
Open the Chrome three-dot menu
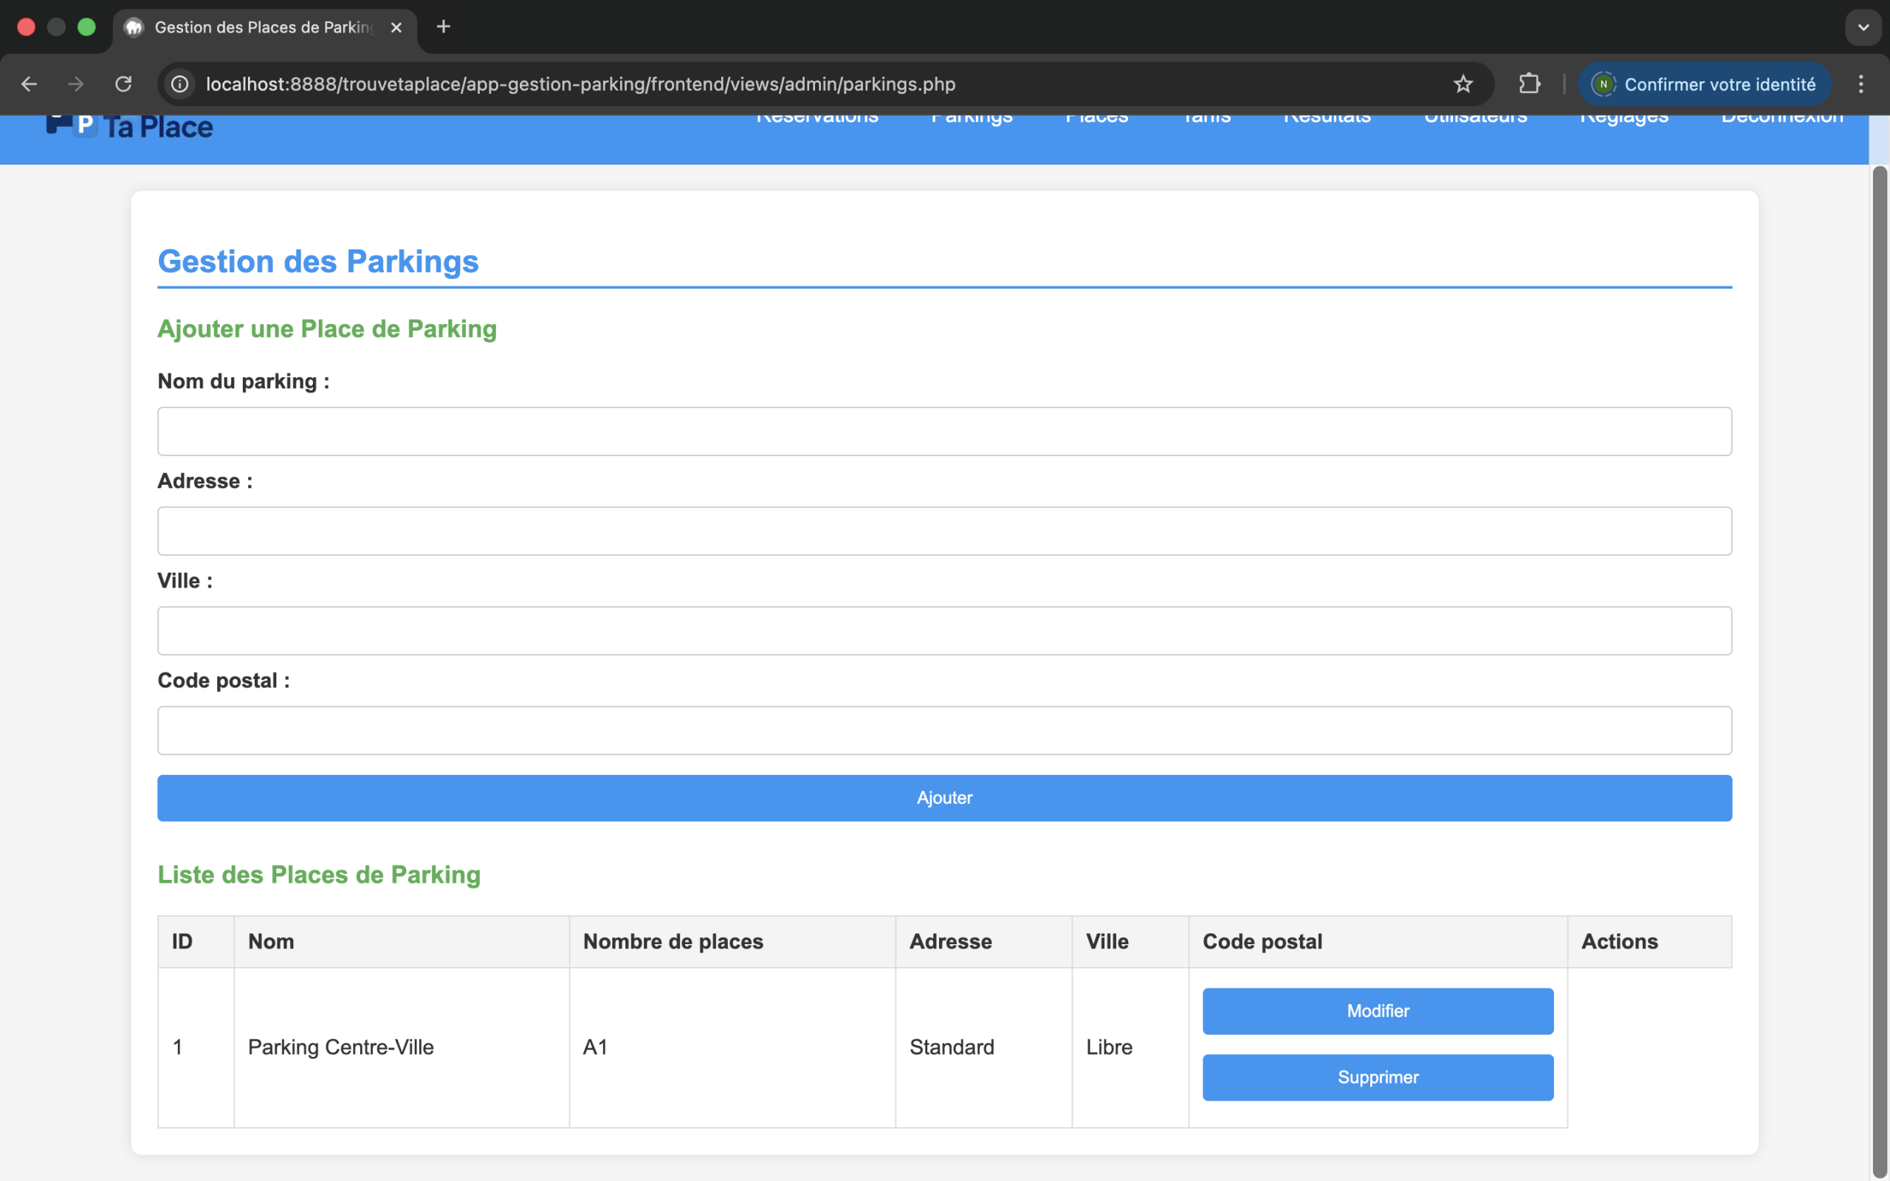tap(1860, 84)
